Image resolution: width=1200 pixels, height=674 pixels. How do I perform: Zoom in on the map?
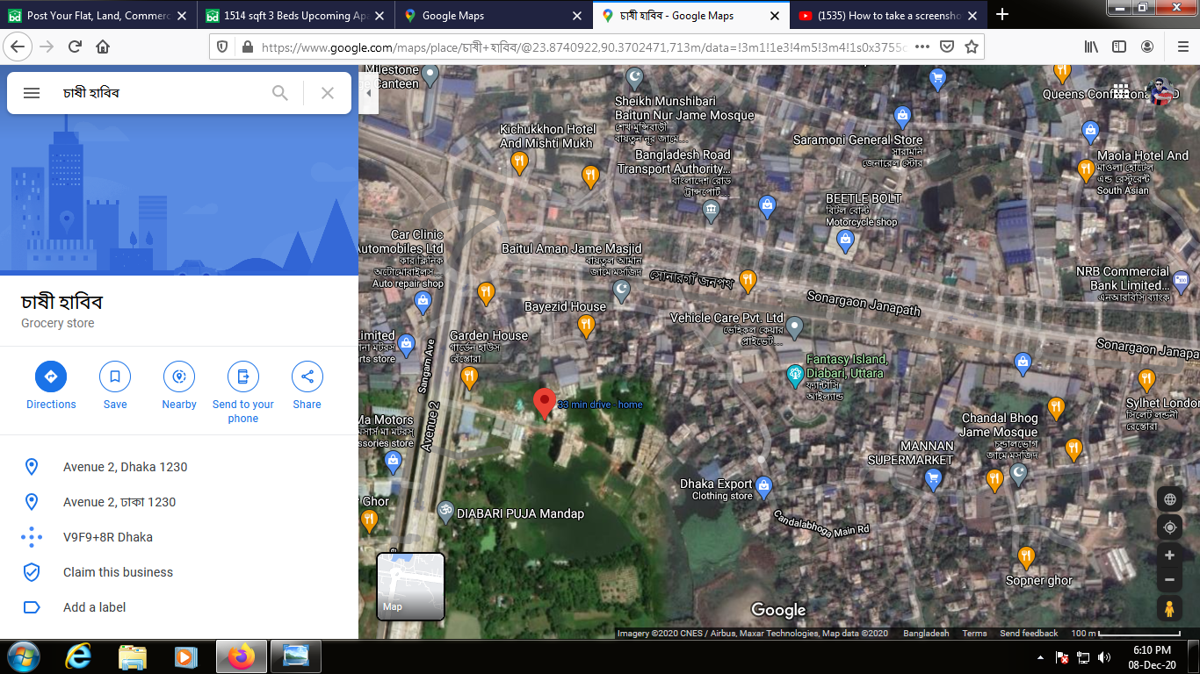click(x=1169, y=555)
